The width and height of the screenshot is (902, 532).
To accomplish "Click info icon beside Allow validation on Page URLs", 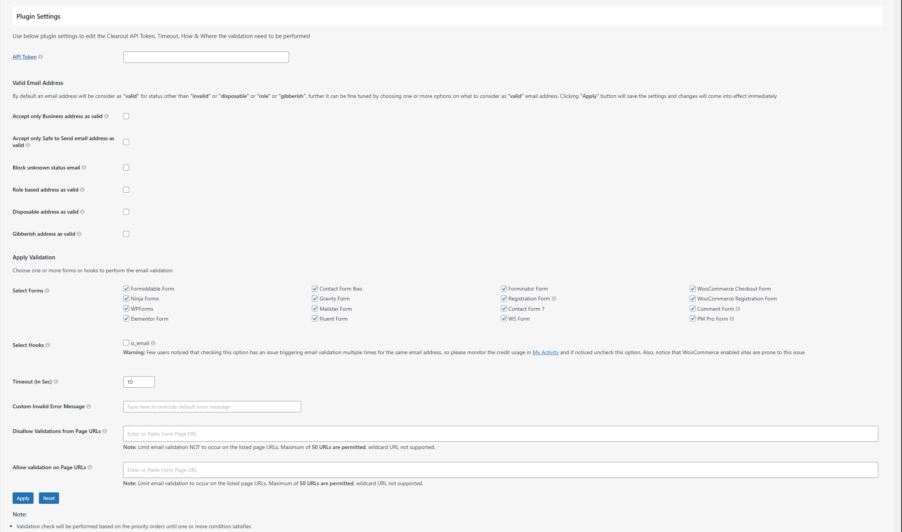I will coord(90,467).
